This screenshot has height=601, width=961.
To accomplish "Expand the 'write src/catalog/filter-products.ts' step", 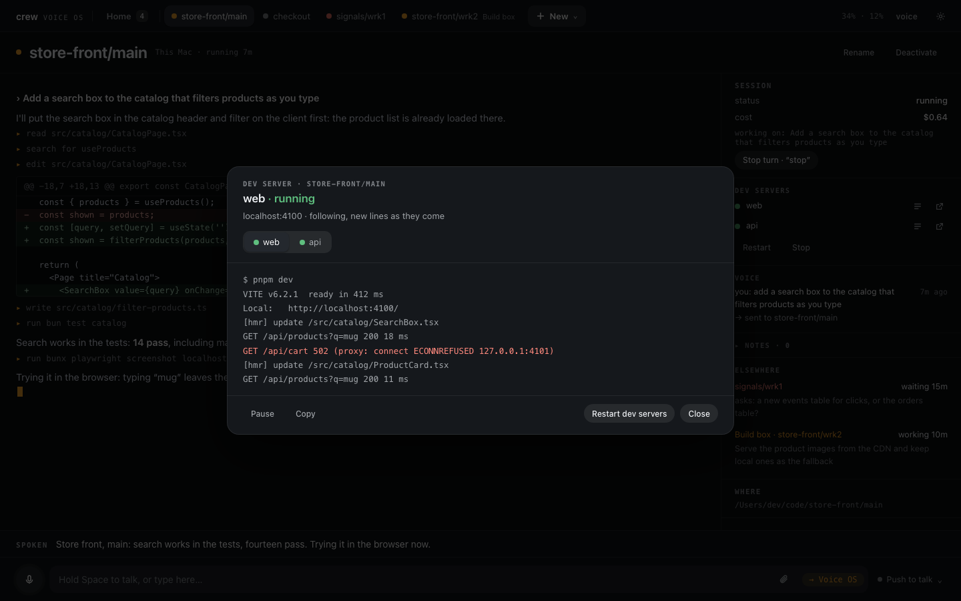I will (x=111, y=308).
